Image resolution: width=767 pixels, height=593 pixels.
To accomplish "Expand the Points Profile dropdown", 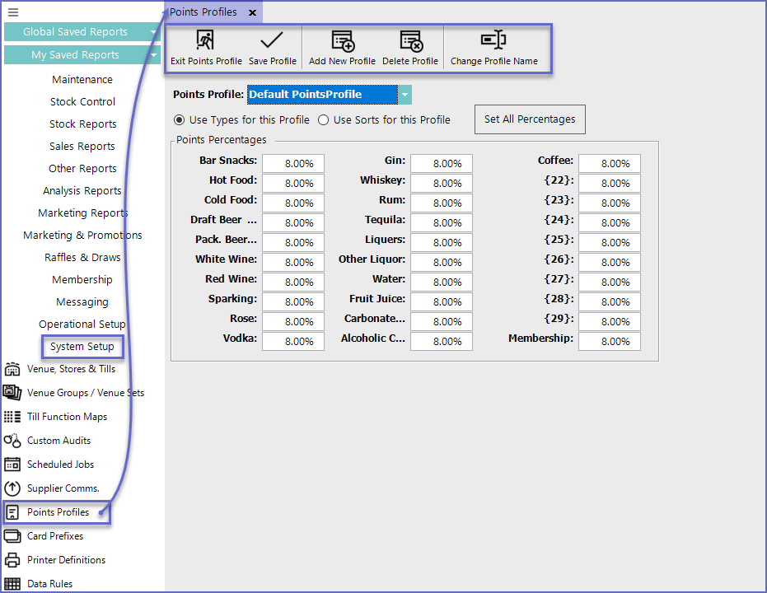I will point(405,95).
